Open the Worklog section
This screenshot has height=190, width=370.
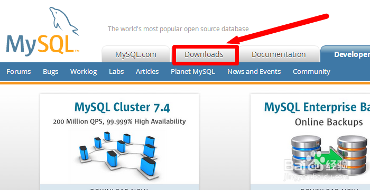pyautogui.click(x=84, y=72)
